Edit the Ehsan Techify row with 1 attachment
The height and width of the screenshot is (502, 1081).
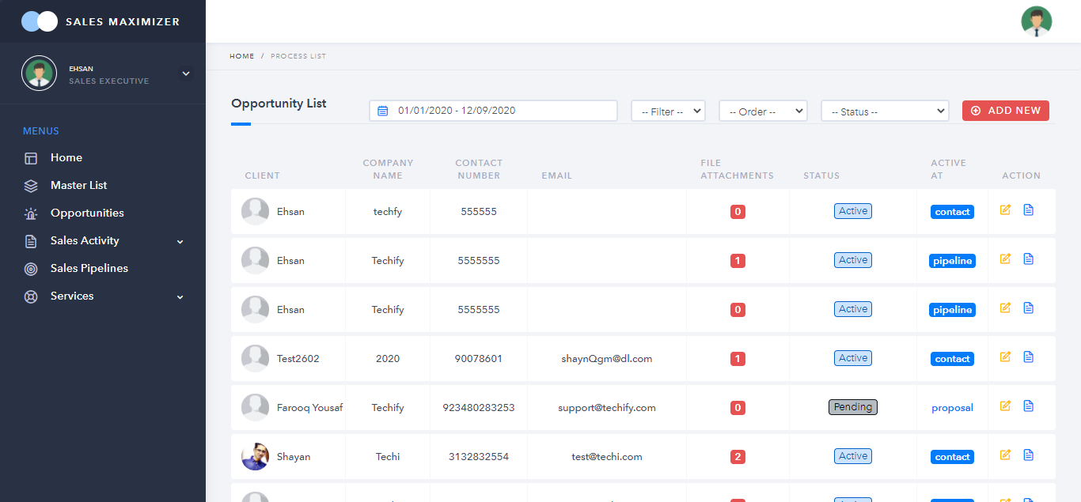(x=1005, y=259)
